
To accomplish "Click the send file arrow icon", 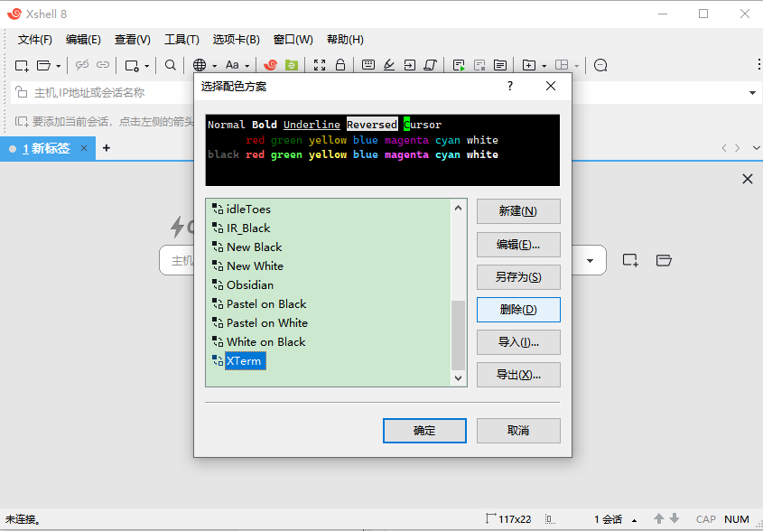I will (x=410, y=65).
